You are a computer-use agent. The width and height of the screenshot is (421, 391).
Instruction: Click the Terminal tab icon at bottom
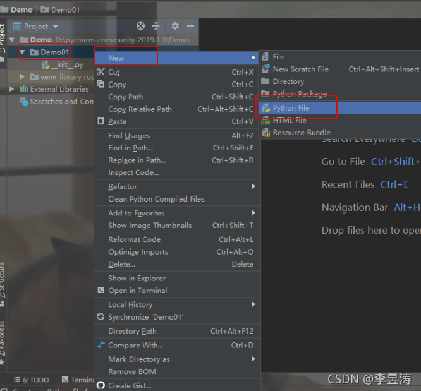click(x=65, y=380)
